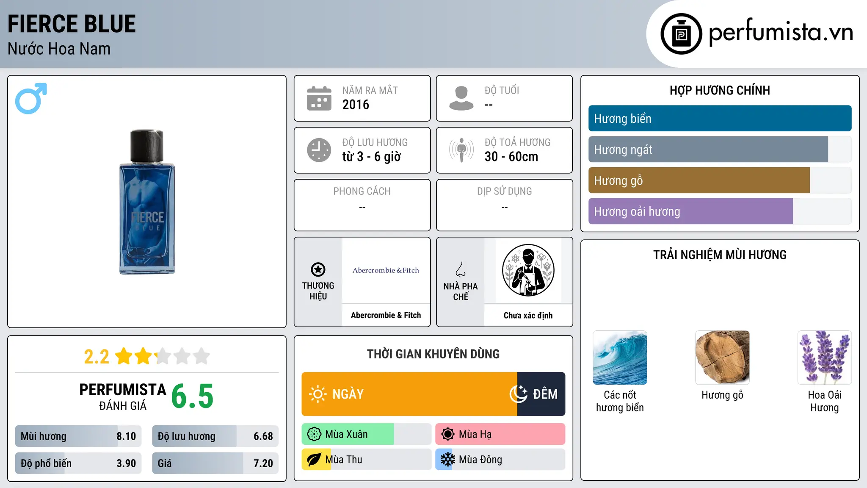The image size is (867, 488).
Task: Click the launch year value 2016
Action: (356, 105)
